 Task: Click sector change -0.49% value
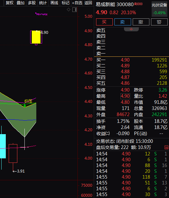tap(159, 13)
